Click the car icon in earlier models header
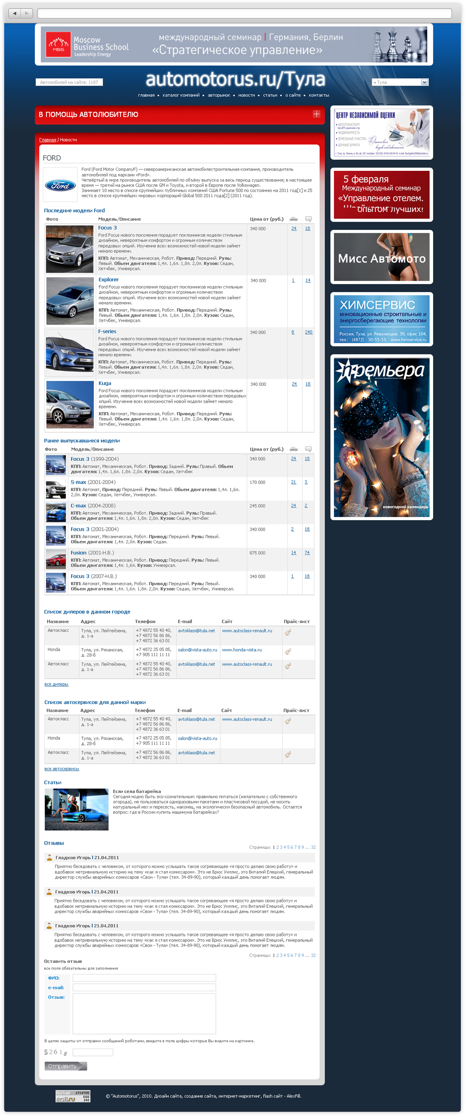 click(293, 449)
